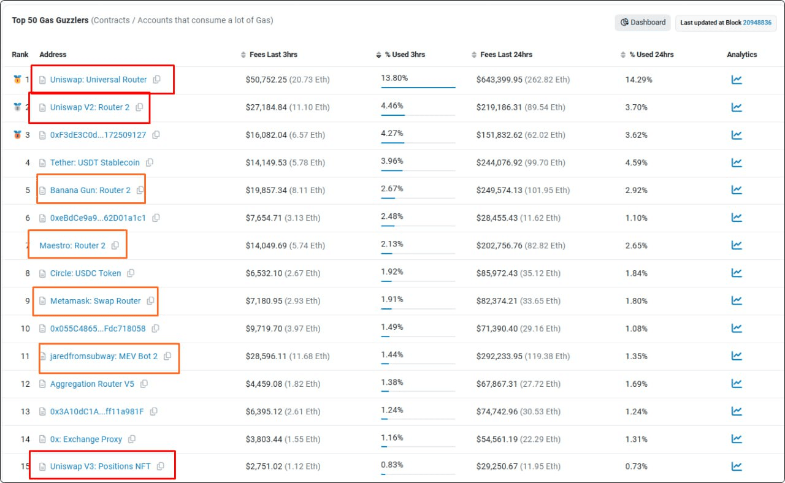The height and width of the screenshot is (483, 785).
Task: Select the 14.29% used 24hrs value
Action: 639,80
